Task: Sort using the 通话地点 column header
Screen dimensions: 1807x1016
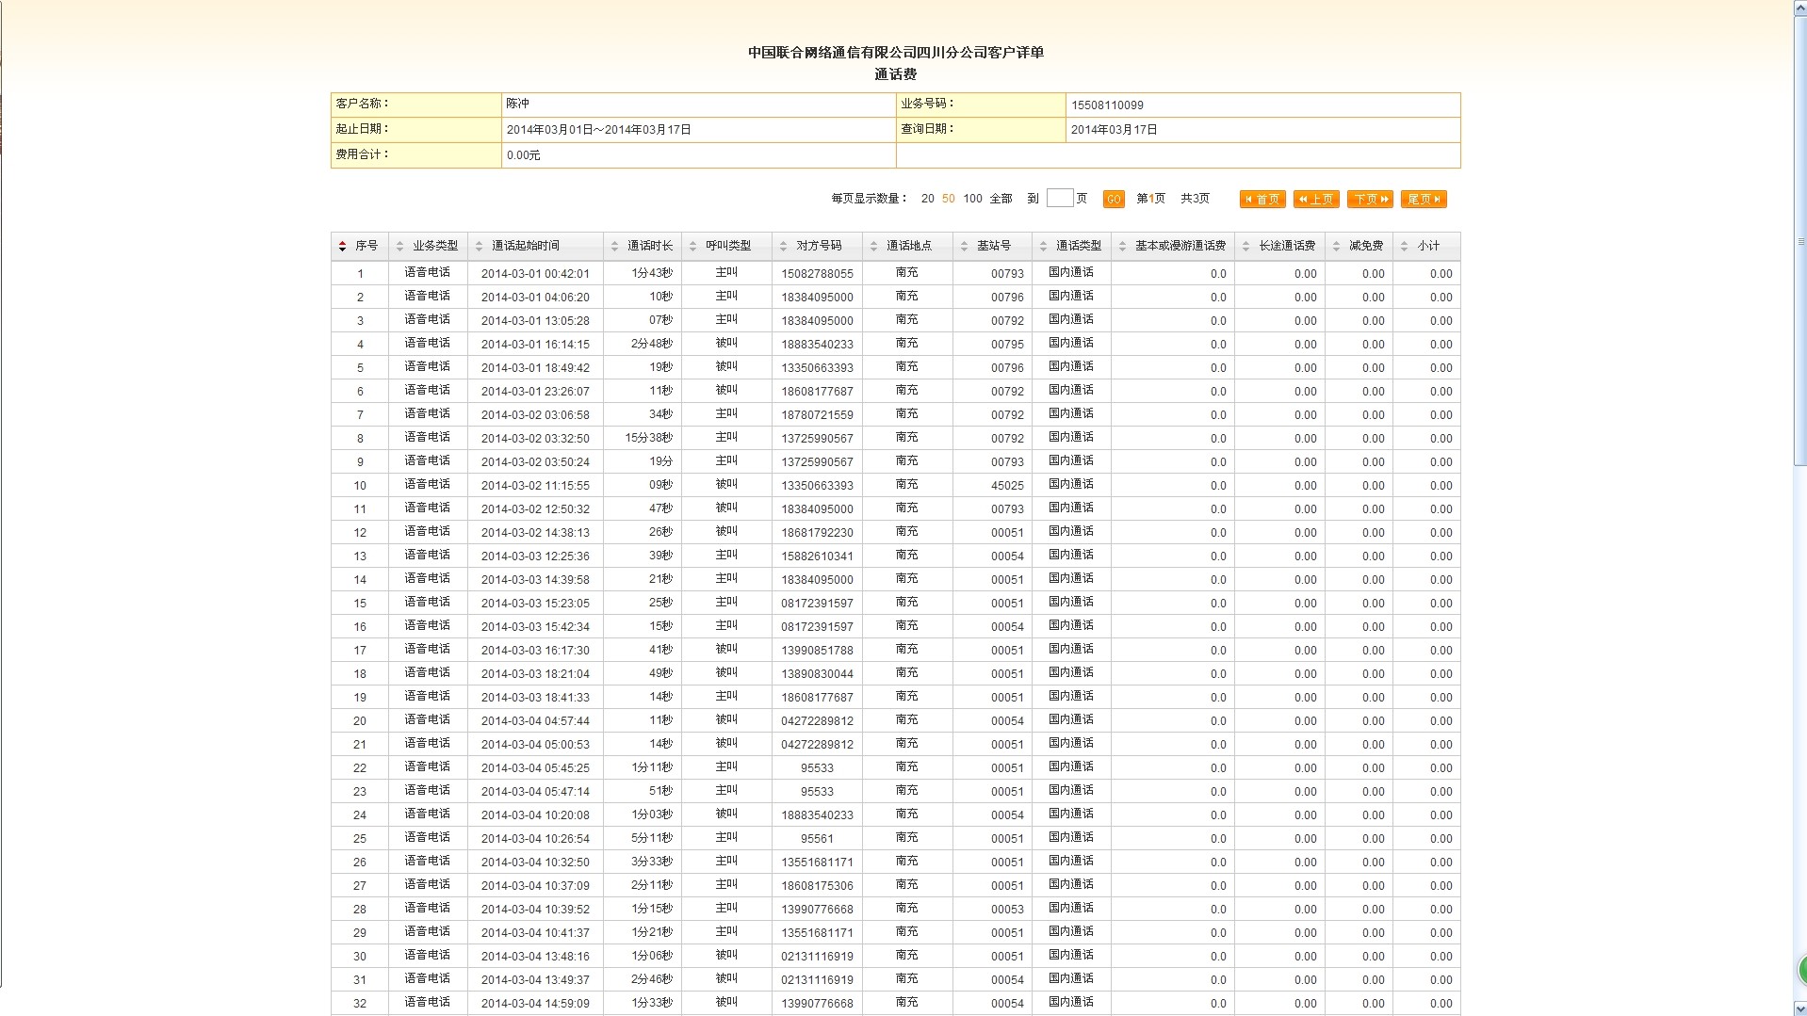Action: (908, 246)
